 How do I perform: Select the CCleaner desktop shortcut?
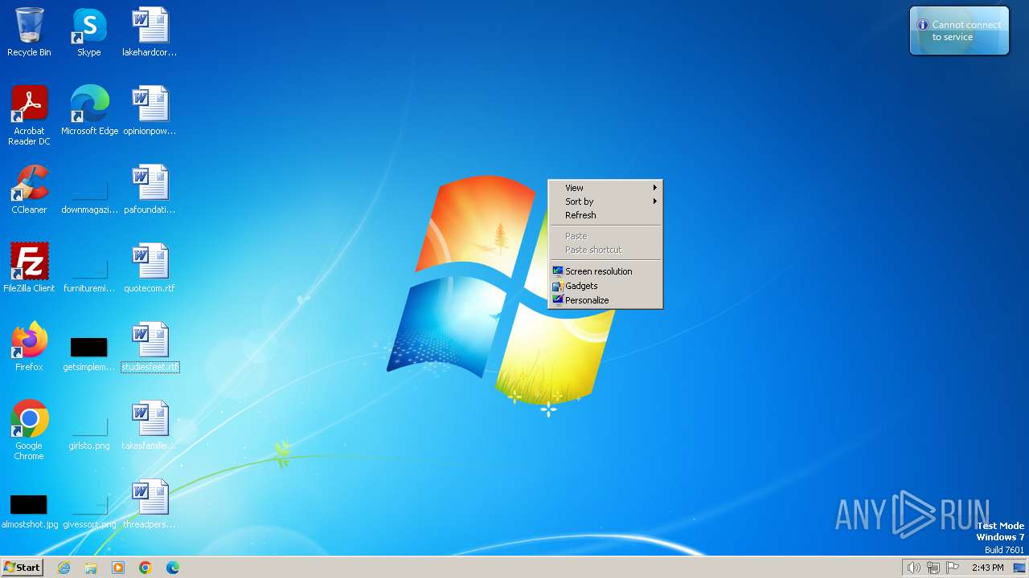[29, 189]
